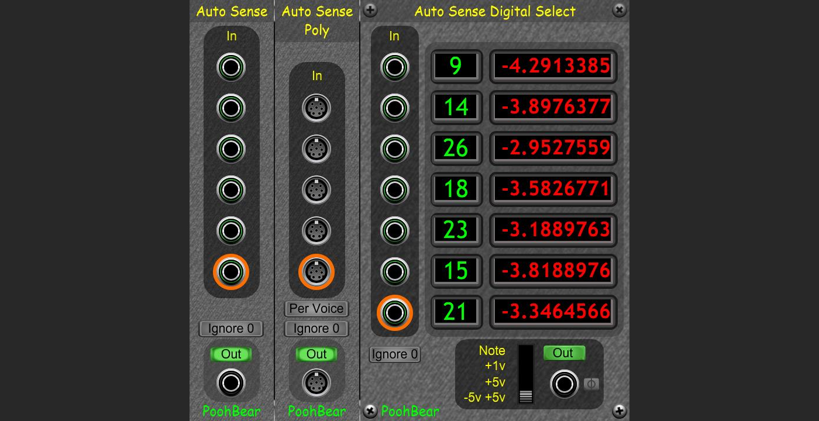Click Ignore 0 on the Auto Sense module
Screen dimensions: 819x421
tap(230, 329)
